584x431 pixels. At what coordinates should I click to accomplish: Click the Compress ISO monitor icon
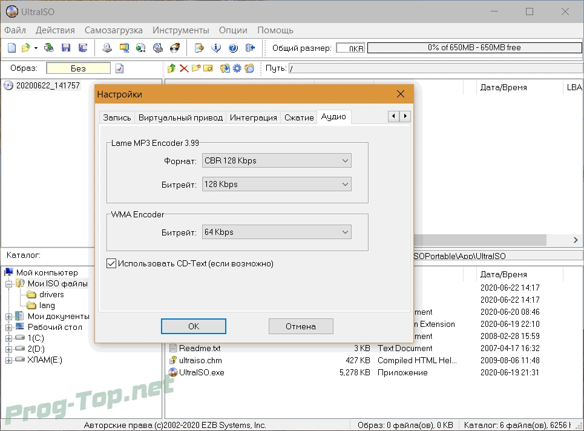(124, 48)
